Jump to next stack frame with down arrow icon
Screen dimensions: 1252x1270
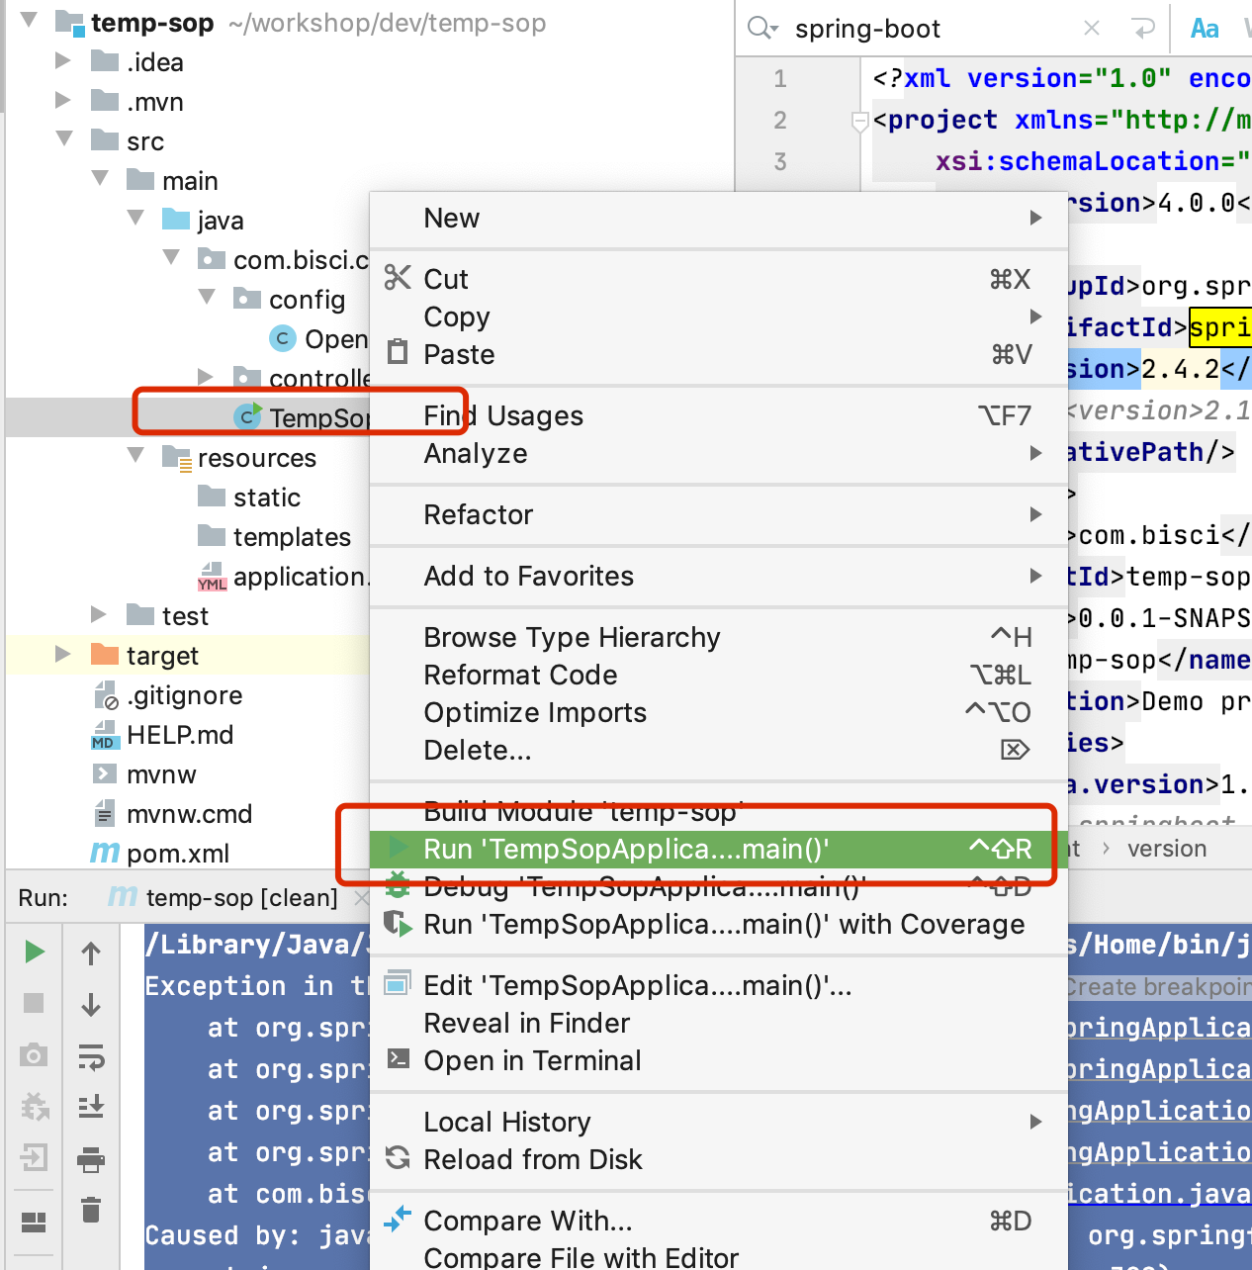90,1003
